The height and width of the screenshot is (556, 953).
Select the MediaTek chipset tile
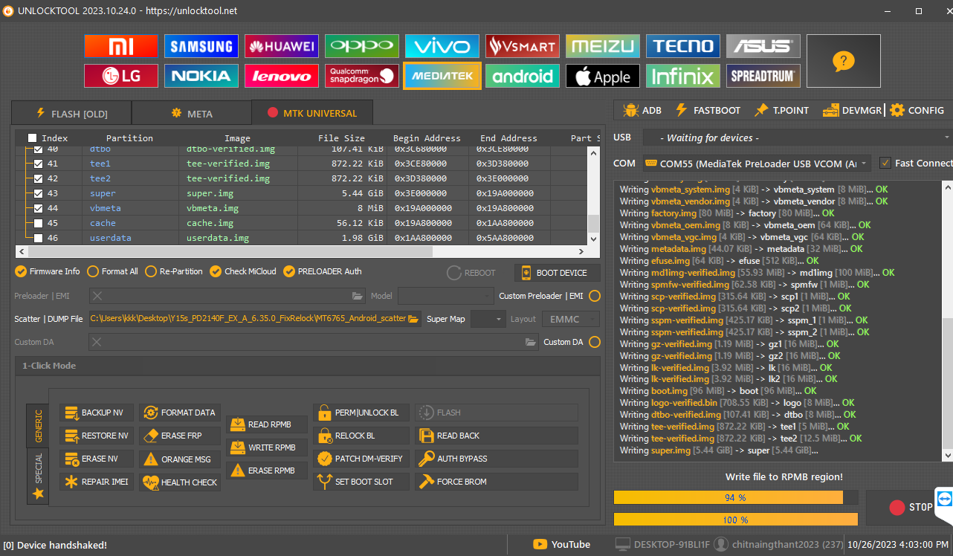pos(442,76)
